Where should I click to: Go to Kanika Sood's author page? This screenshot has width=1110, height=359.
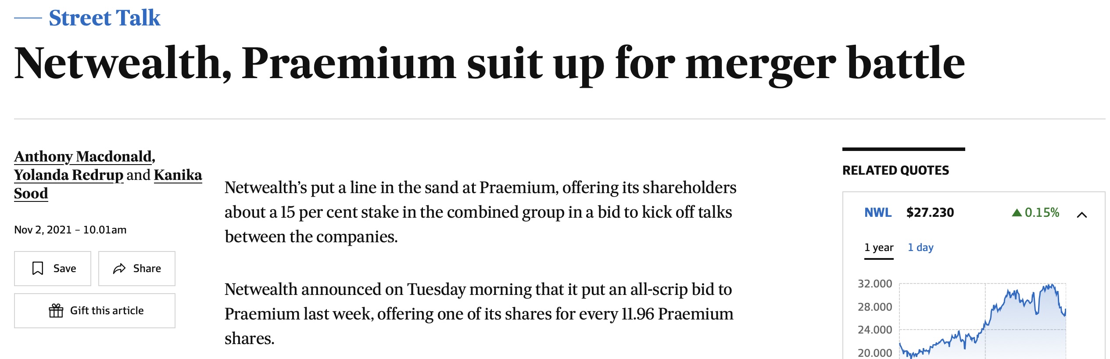point(177,175)
